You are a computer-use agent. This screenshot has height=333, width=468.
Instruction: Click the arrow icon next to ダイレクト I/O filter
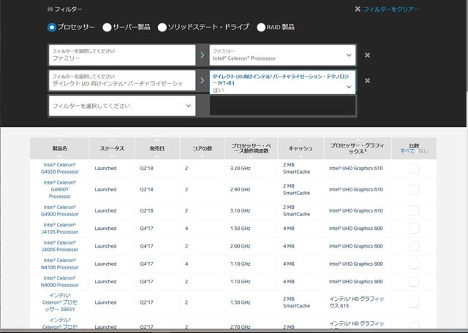click(x=203, y=80)
